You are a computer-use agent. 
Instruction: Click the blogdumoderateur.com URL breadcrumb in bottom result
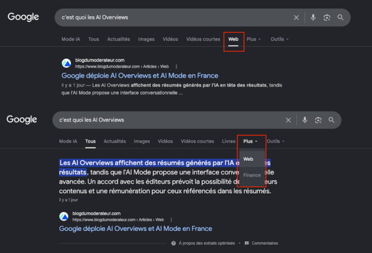click(x=118, y=220)
